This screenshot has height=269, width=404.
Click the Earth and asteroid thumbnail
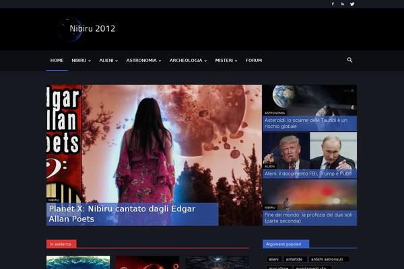pos(310,99)
